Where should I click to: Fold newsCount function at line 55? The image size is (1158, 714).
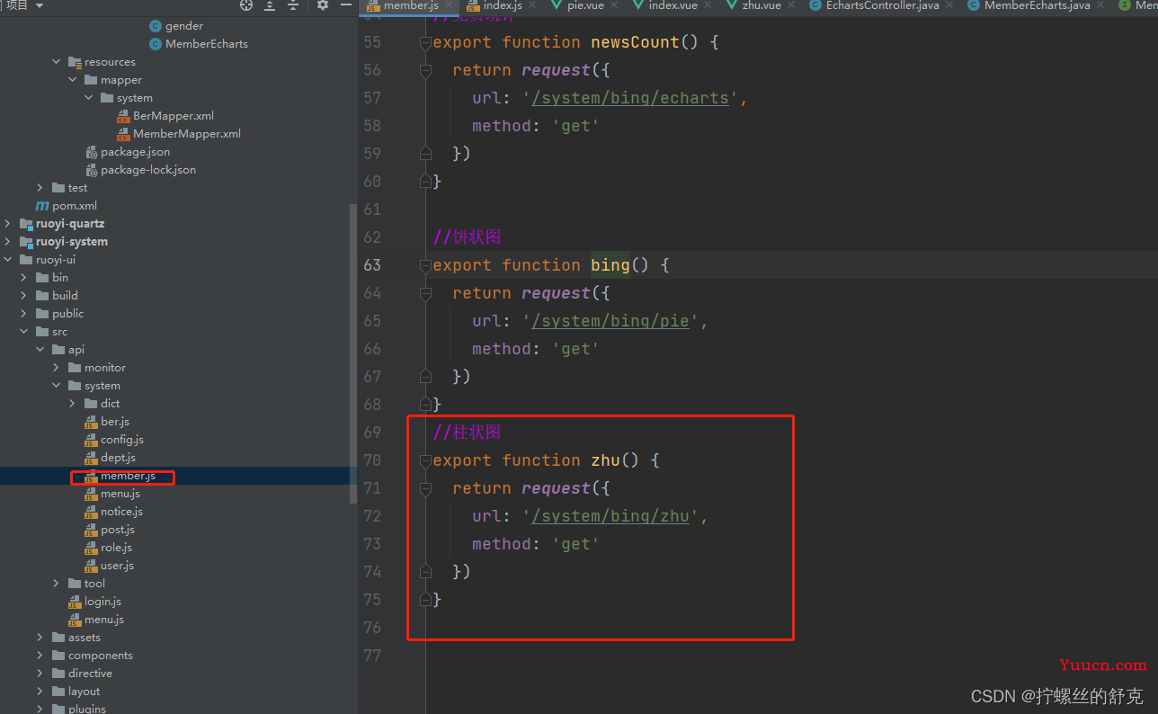[x=426, y=42]
